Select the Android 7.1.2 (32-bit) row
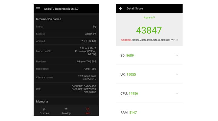The image size is (218, 121). point(66,41)
